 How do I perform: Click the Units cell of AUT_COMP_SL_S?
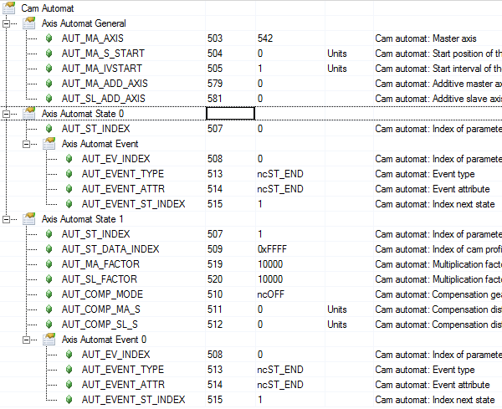[x=337, y=324]
